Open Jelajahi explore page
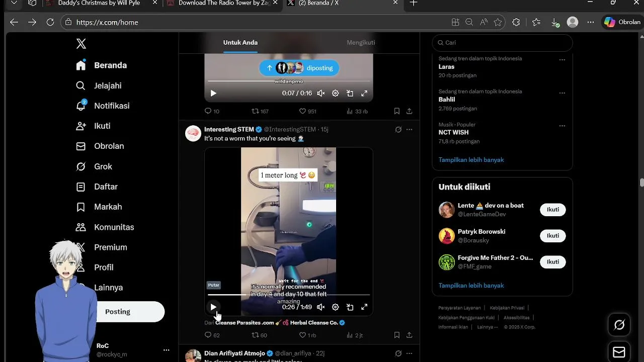 [99, 85]
